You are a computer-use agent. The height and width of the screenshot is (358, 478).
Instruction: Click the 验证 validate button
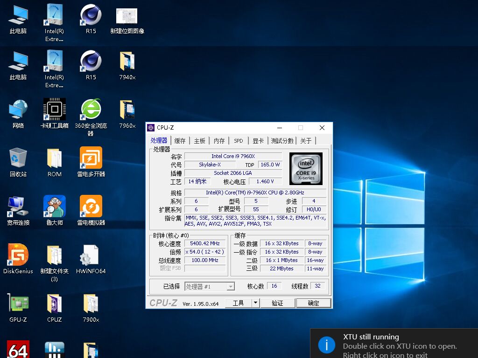tap(277, 303)
